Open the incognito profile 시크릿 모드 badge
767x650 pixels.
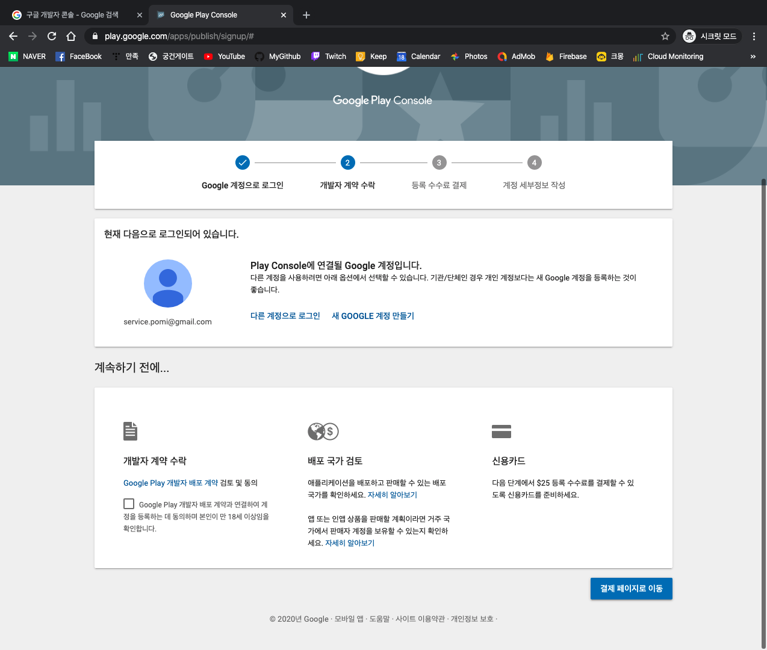click(710, 36)
